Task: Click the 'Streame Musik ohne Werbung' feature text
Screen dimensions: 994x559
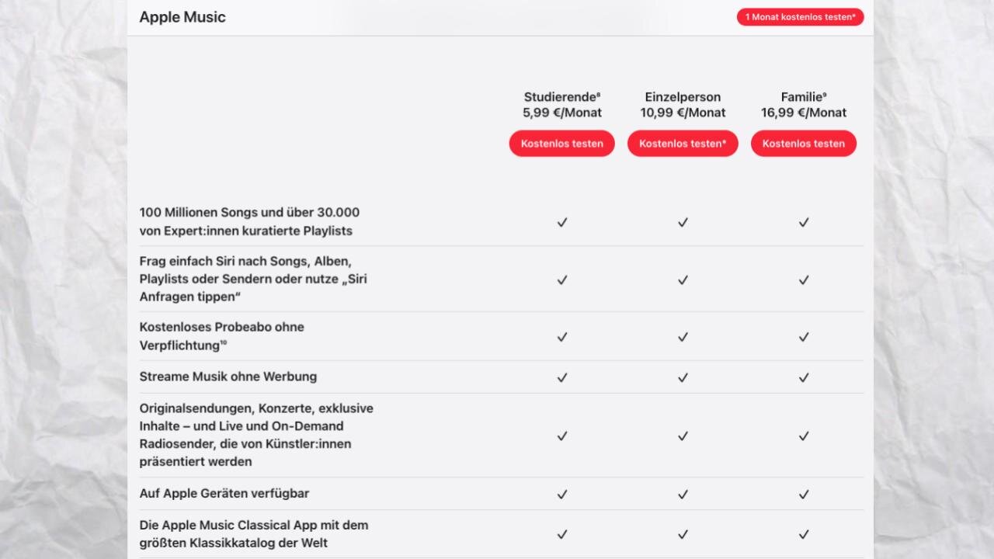Action: pos(228,377)
